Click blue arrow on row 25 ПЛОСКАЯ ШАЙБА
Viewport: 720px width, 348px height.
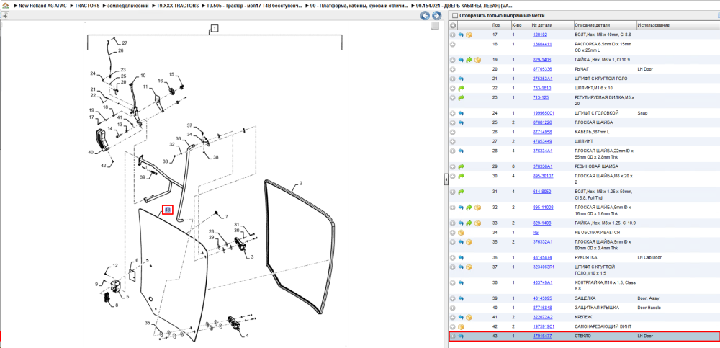click(x=461, y=122)
